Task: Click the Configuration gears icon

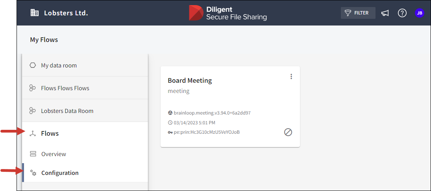Action: click(33, 173)
